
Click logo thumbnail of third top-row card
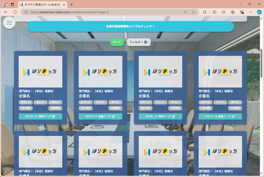[160, 71]
